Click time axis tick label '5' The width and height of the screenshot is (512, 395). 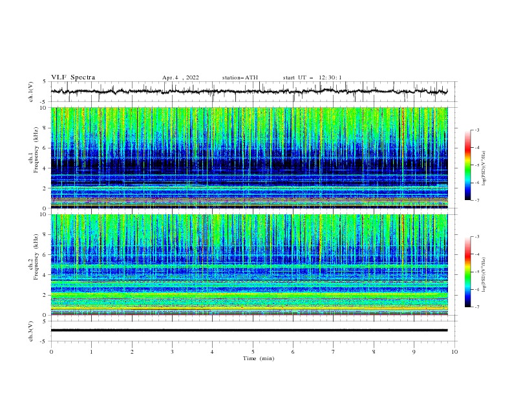click(x=253, y=352)
